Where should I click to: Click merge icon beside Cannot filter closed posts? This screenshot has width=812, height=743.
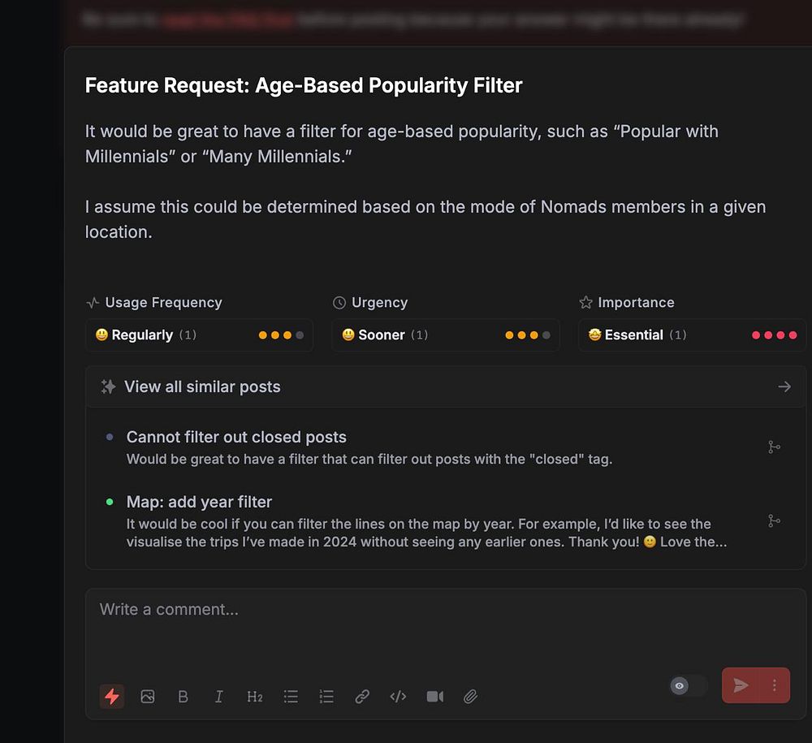774,447
